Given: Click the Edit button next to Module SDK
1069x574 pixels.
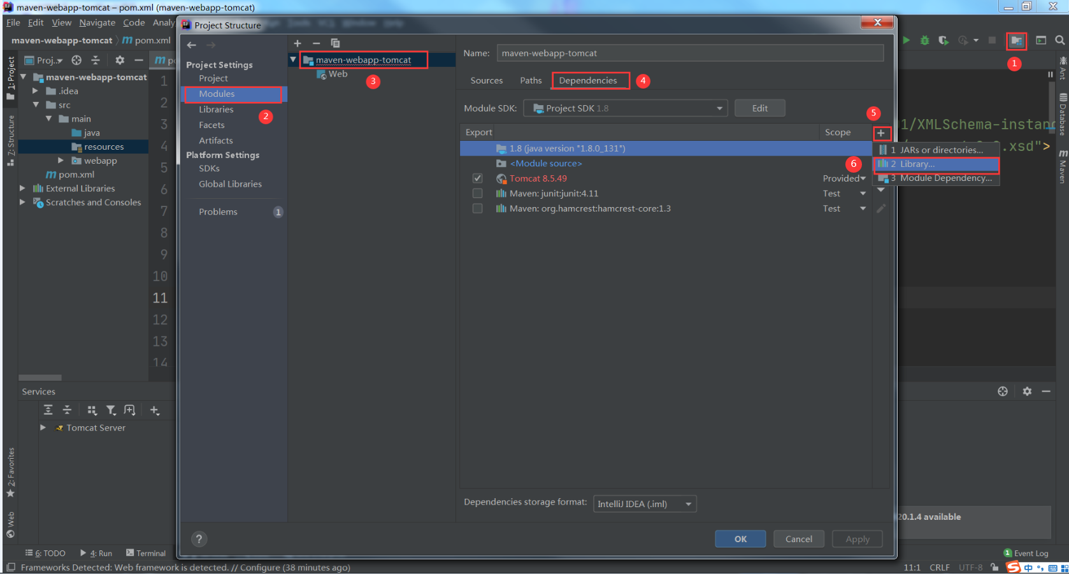Looking at the screenshot, I should point(759,108).
